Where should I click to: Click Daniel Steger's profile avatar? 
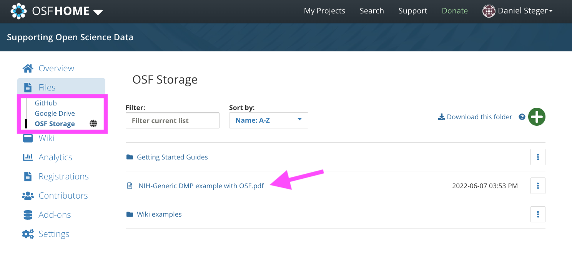[x=489, y=11]
